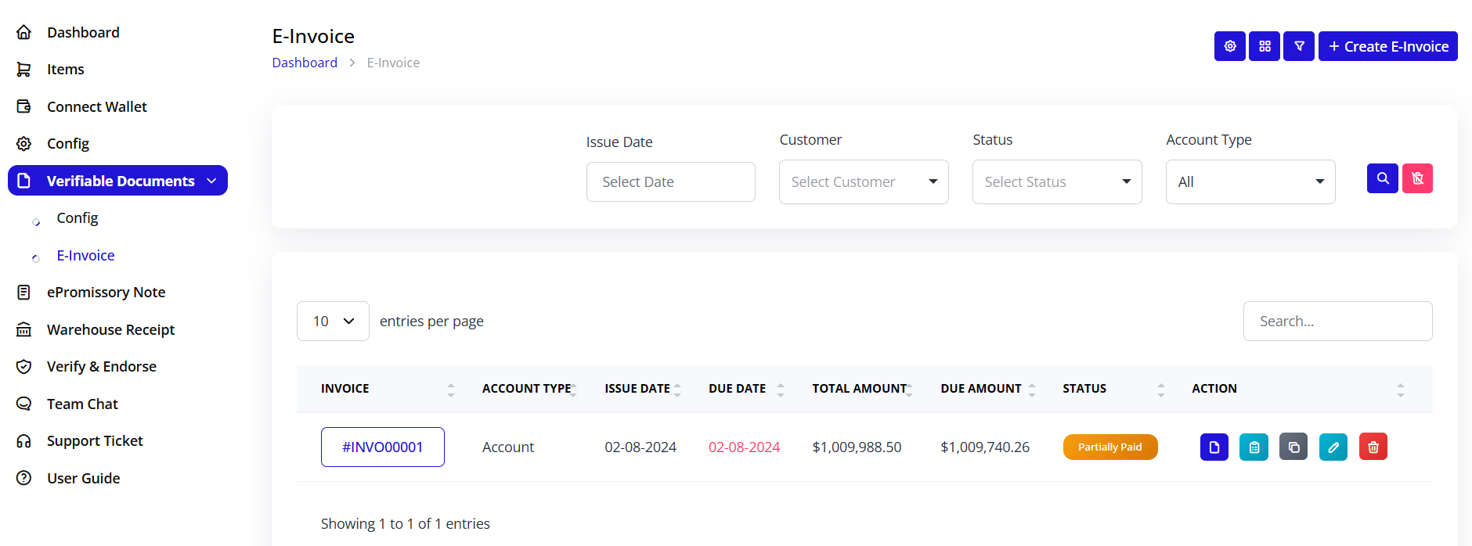Open invoice #INVO00001 link
This screenshot has width=1472, height=546.
pos(382,447)
